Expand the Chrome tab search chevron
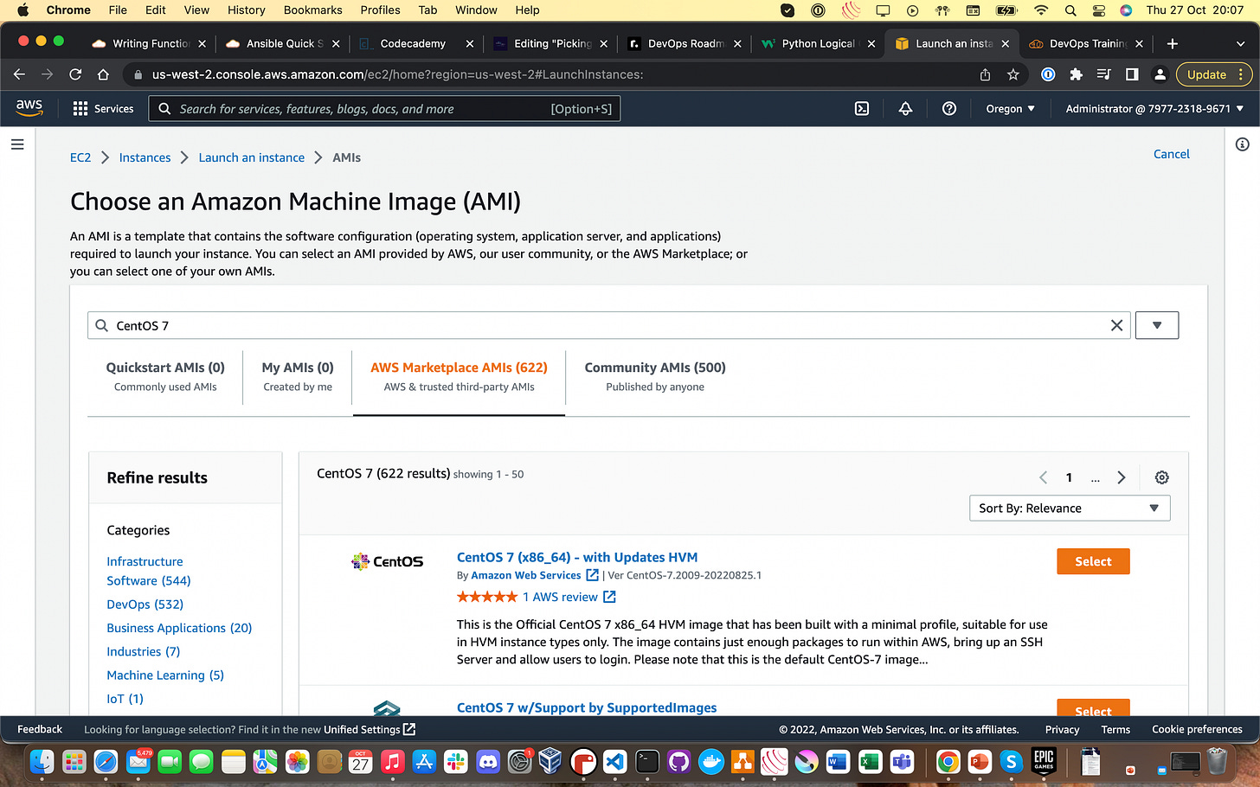Image resolution: width=1260 pixels, height=787 pixels. (x=1240, y=43)
